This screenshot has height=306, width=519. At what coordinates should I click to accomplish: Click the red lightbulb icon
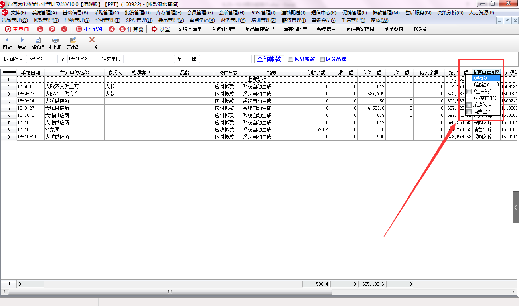[64, 29]
